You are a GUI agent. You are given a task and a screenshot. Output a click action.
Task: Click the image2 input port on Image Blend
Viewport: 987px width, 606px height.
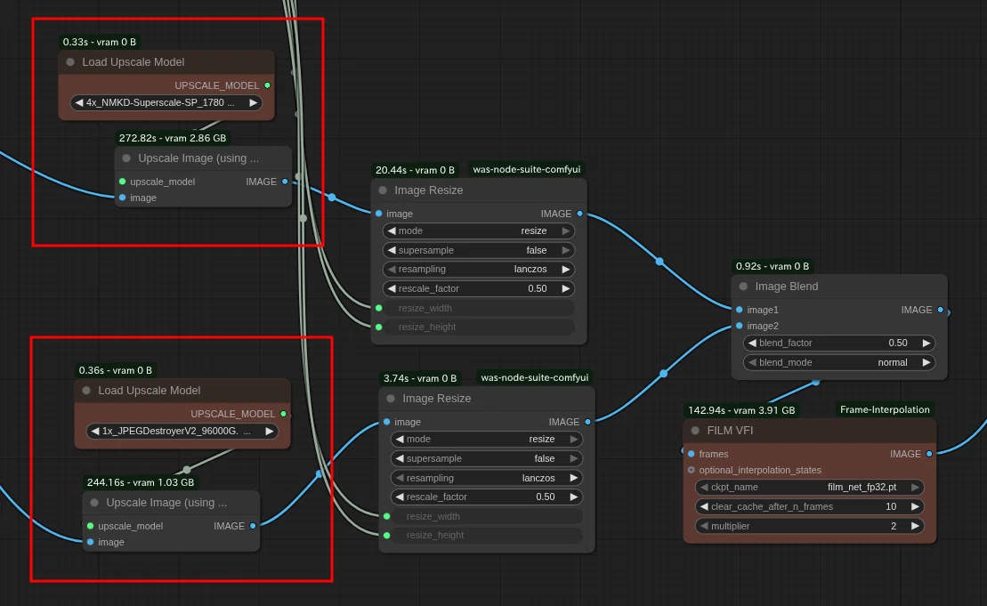tap(739, 326)
